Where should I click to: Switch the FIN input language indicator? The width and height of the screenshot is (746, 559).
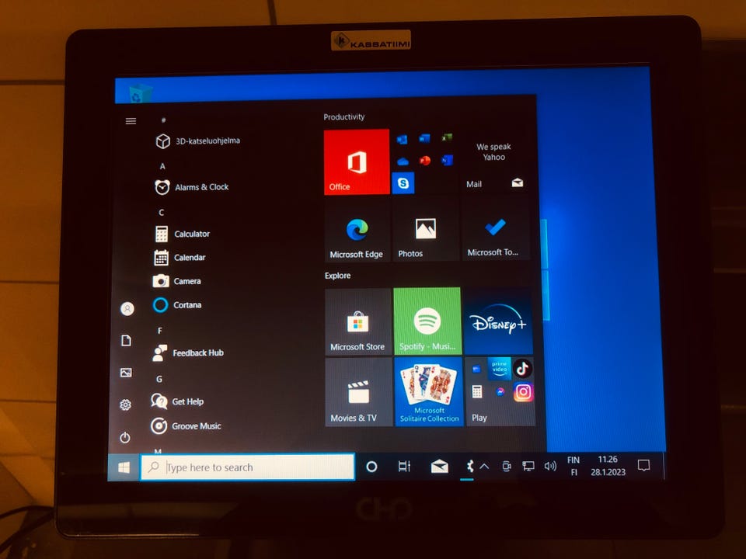(573, 467)
